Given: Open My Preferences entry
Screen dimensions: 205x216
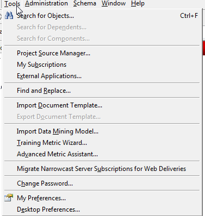Looking at the screenshot, I should [103, 198].
